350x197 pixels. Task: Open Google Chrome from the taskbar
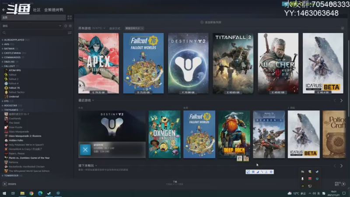[31, 193]
